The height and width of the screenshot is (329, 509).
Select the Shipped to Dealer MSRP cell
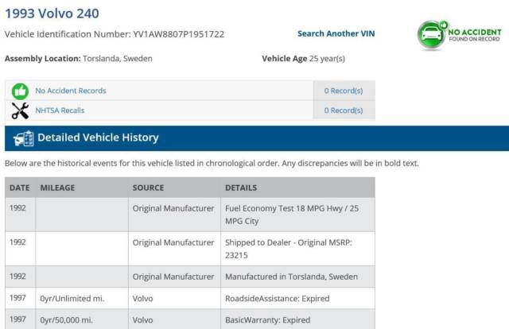tap(297, 249)
